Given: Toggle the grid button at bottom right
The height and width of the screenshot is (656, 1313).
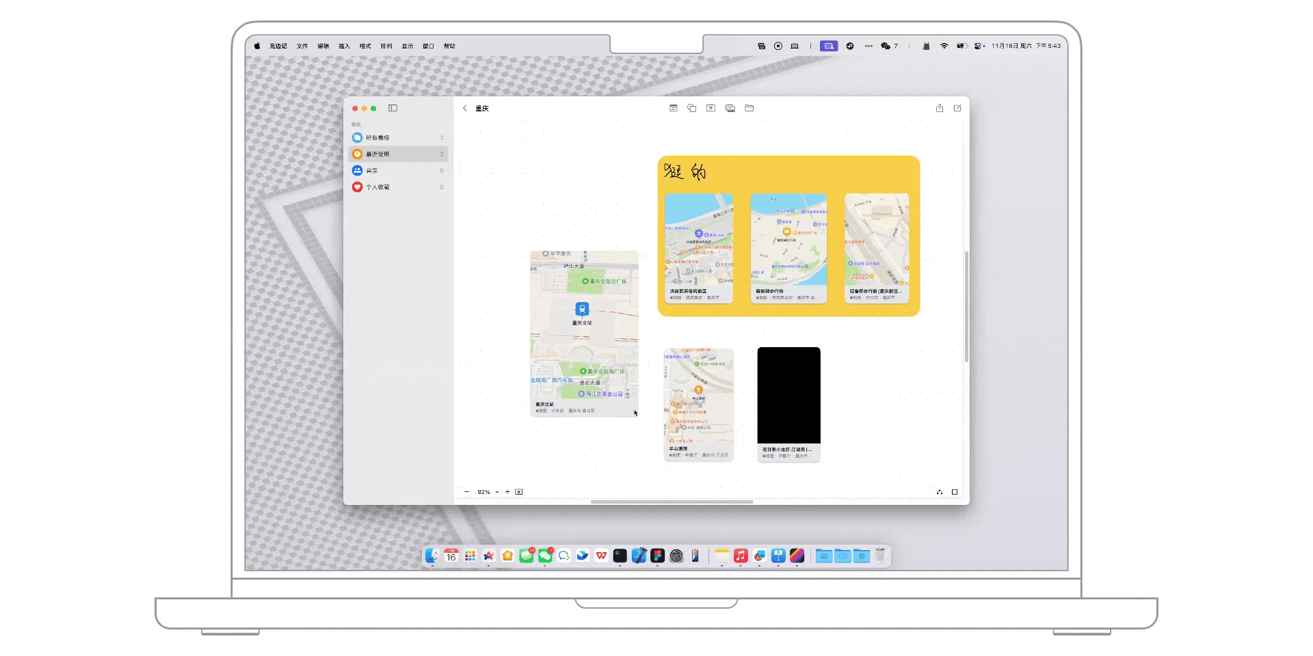Looking at the screenshot, I should click(x=955, y=492).
